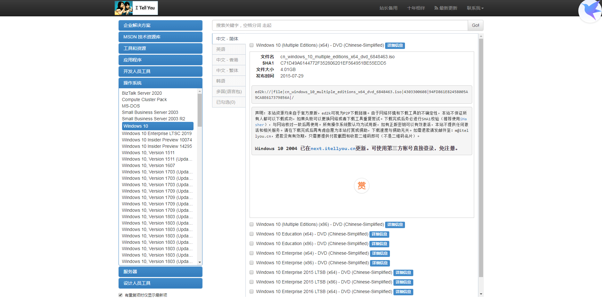Click the bird icon in the top corner

(590, 11)
